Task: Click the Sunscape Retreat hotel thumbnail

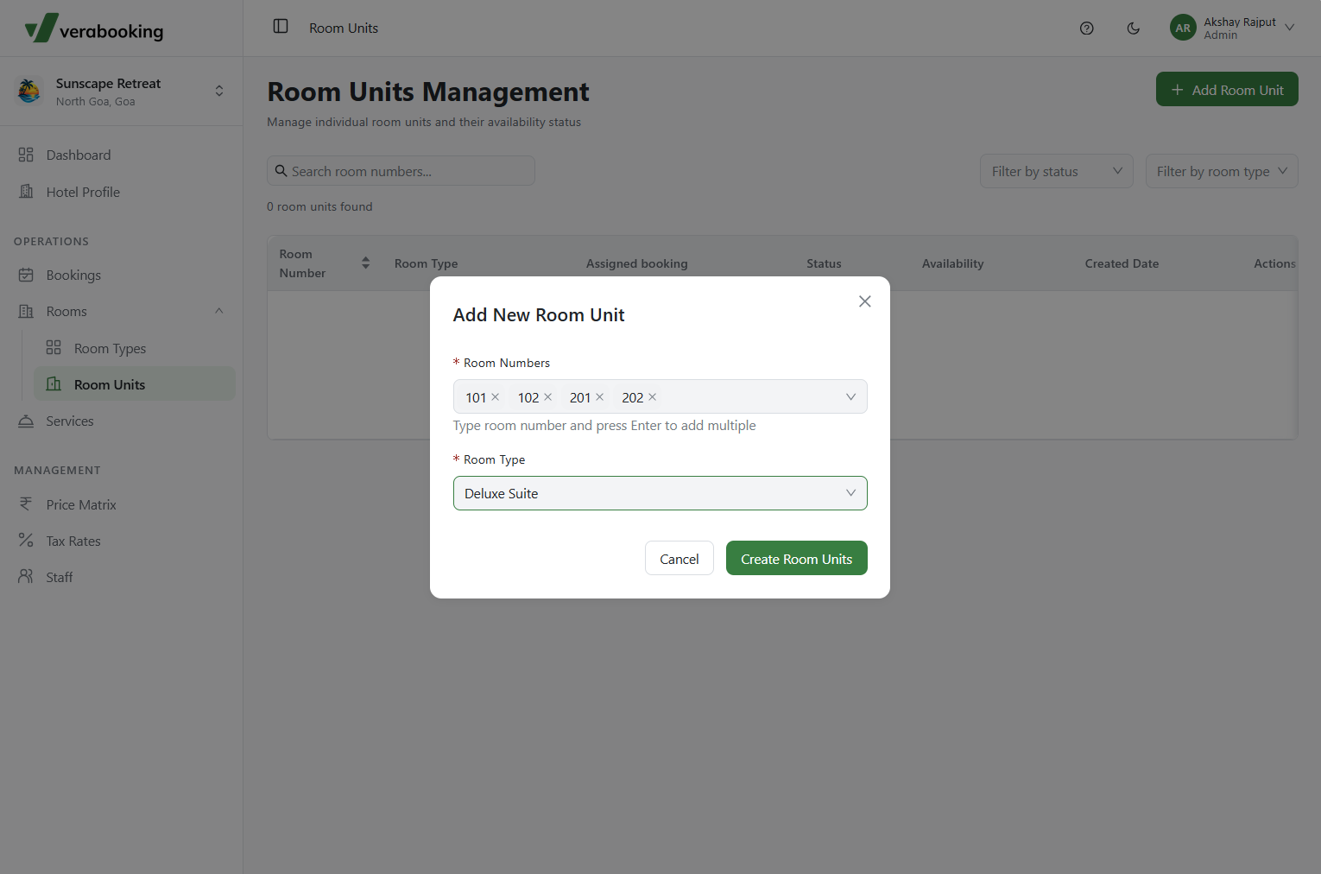Action: 29,91
